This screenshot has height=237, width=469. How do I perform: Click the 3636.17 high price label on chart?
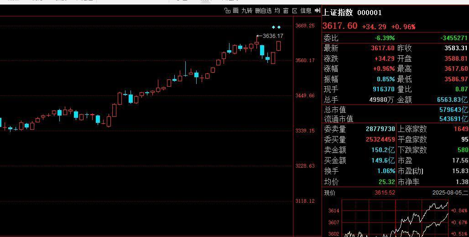273,36
